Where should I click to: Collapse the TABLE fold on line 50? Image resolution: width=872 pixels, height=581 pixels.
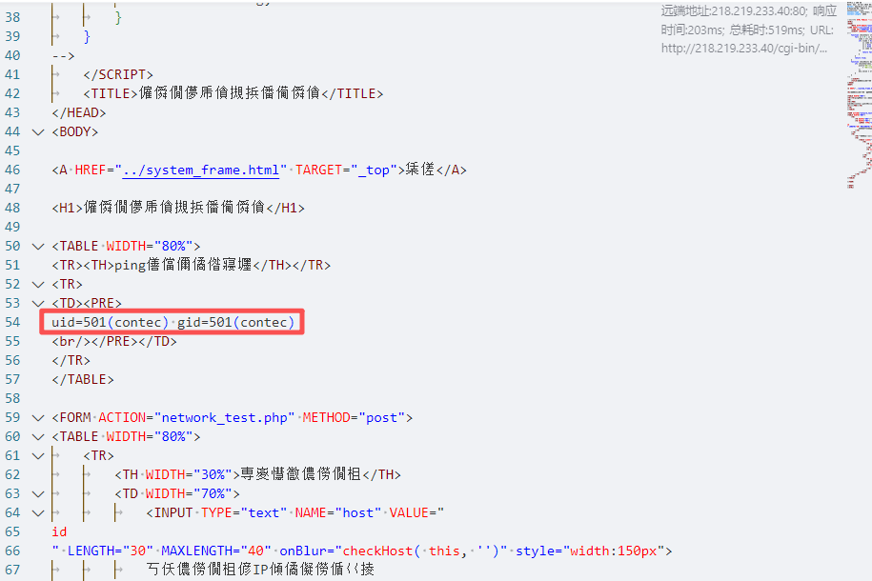point(38,247)
